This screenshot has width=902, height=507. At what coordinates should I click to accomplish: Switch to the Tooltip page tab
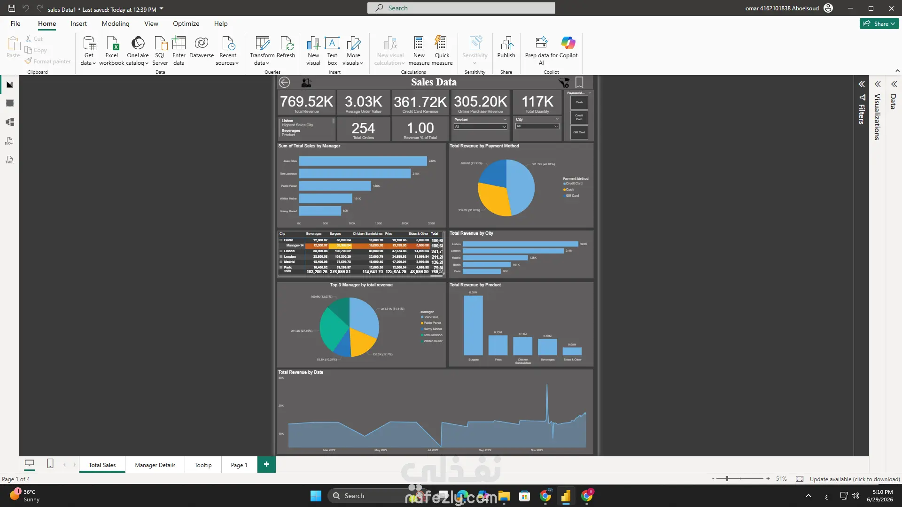[203, 465]
